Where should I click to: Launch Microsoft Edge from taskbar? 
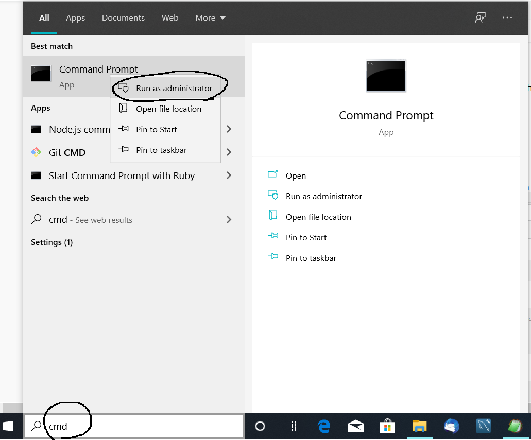pos(324,426)
